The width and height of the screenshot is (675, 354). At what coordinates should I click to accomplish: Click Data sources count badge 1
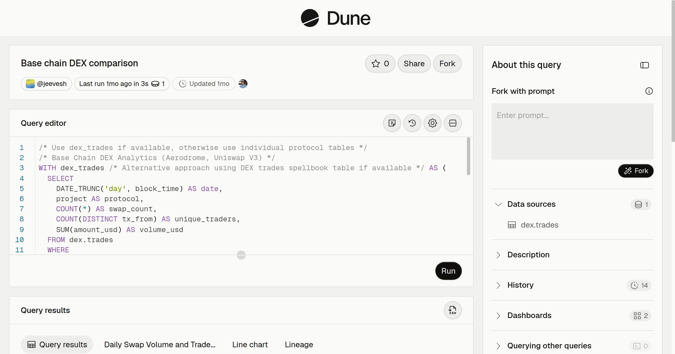click(641, 205)
